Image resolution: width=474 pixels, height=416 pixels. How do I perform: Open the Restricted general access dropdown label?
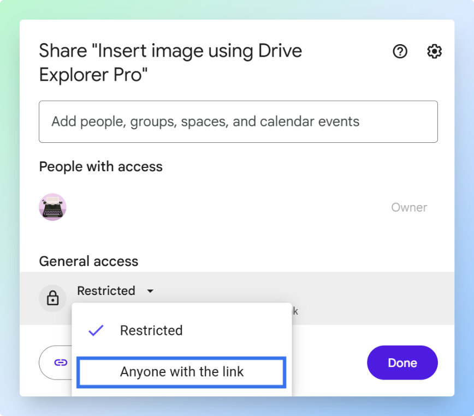pos(106,291)
